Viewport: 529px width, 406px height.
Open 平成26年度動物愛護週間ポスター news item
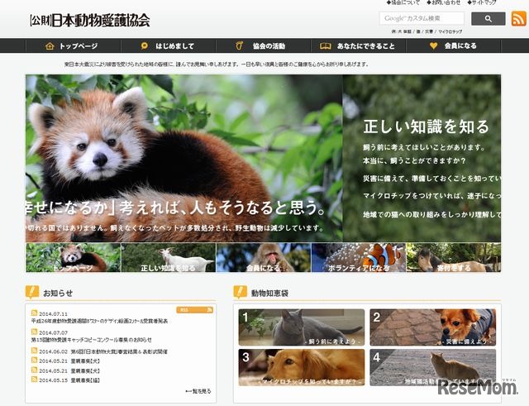(99, 321)
